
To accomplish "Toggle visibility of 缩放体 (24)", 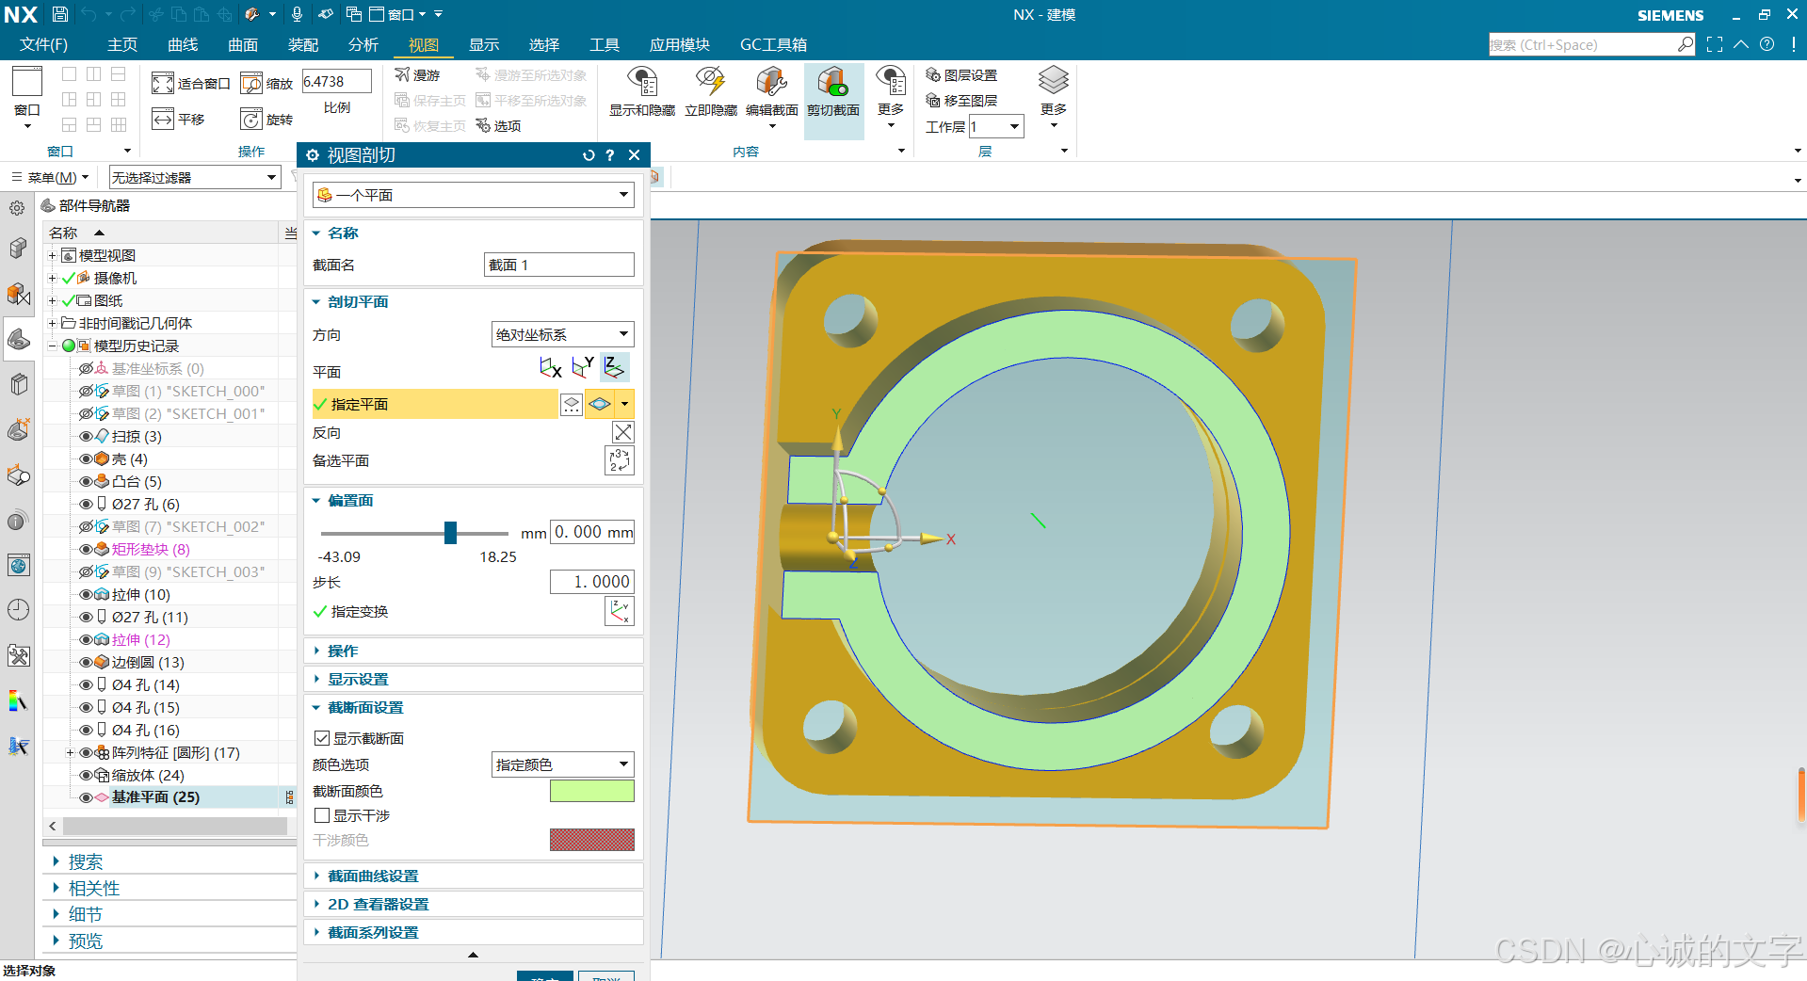I will (x=86, y=775).
